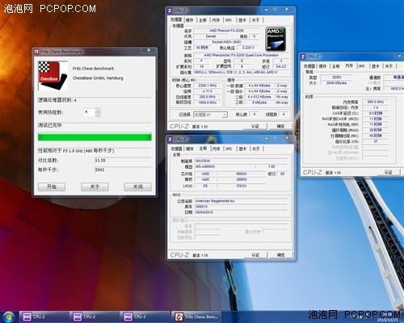This screenshot has width=404, height=323.
Task: Open the Windows Start orb
Action: pyautogui.click(x=8, y=317)
